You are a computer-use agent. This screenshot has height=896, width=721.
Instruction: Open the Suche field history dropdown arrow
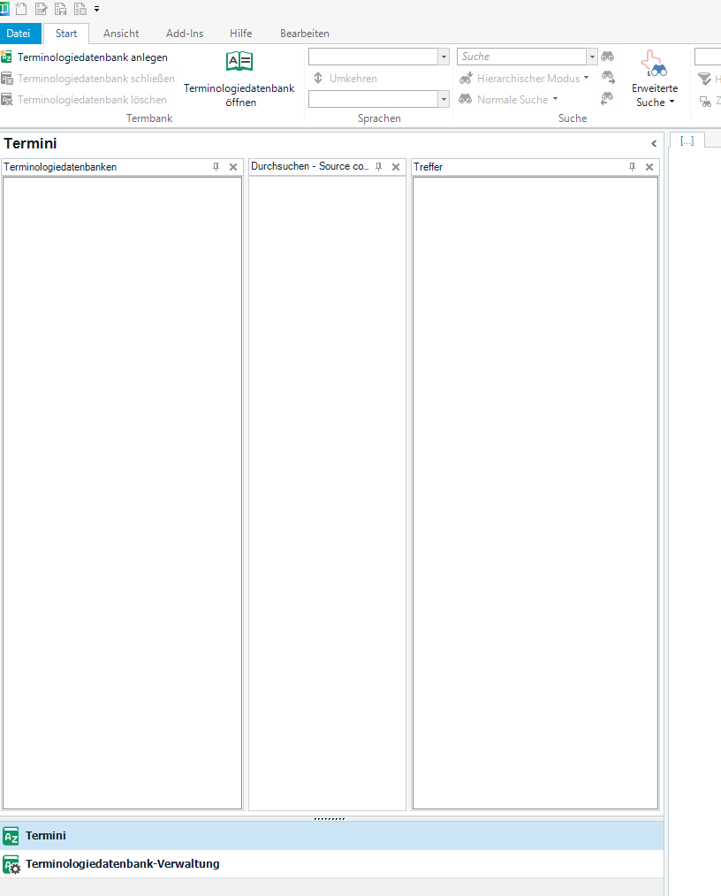click(x=592, y=57)
